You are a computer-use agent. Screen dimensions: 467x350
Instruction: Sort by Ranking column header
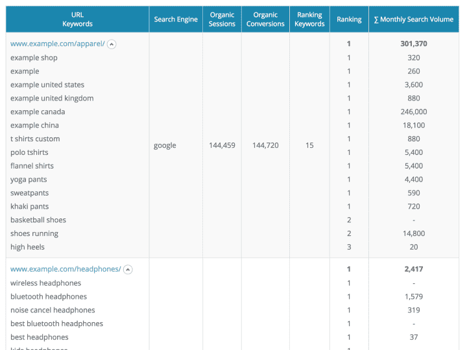(x=349, y=19)
